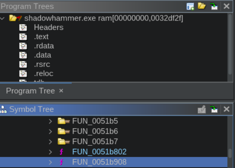This screenshot has width=235, height=168.
Task: Close the Program Trees panel
Action: pos(226,6)
